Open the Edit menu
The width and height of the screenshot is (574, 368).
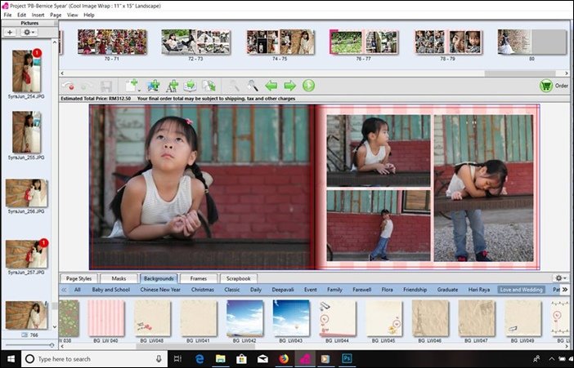21,15
